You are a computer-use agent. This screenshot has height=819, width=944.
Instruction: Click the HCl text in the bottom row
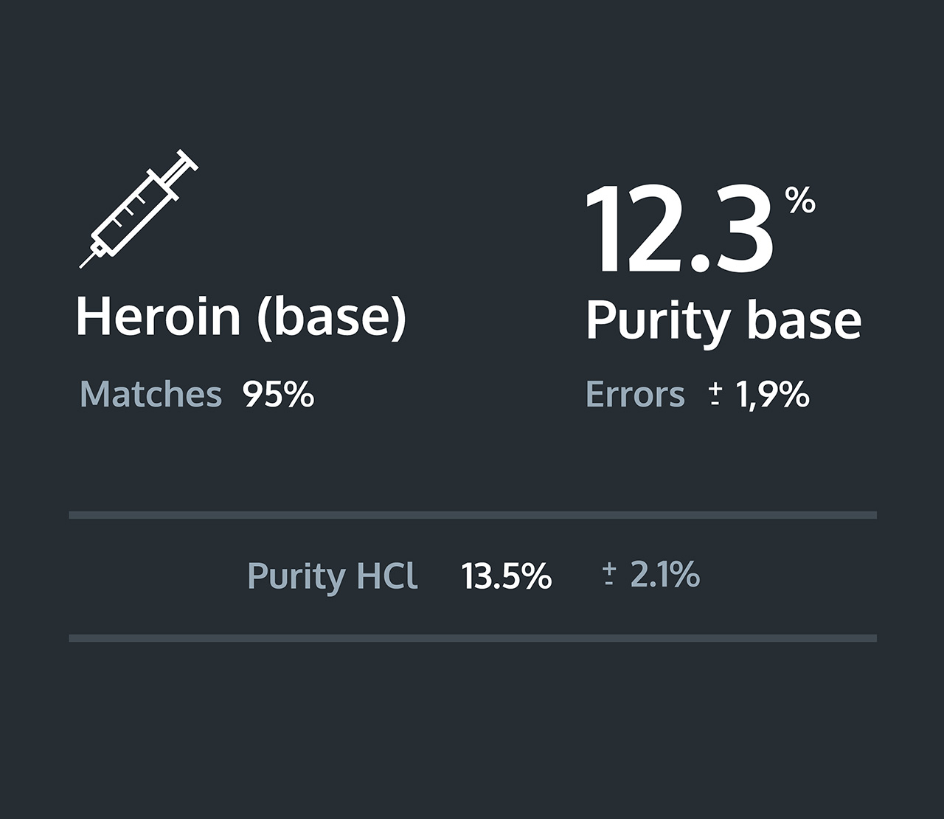tap(386, 576)
